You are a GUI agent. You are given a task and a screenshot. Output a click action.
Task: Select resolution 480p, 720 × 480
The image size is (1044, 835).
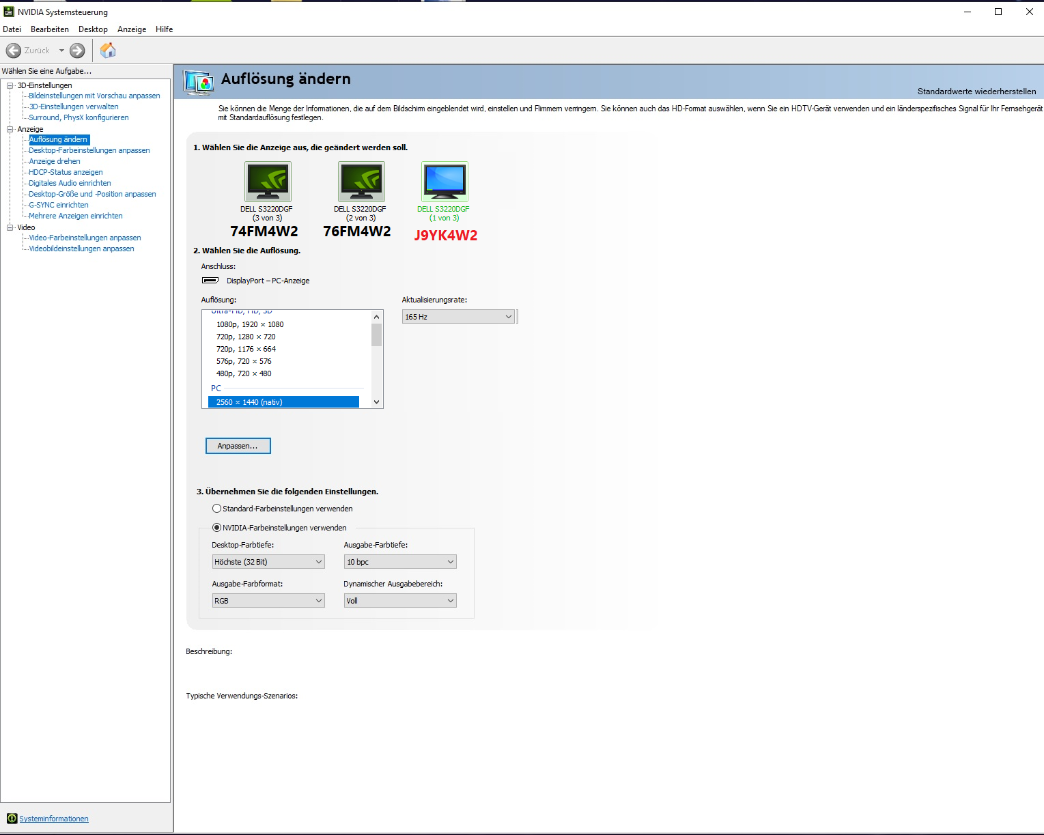point(244,373)
